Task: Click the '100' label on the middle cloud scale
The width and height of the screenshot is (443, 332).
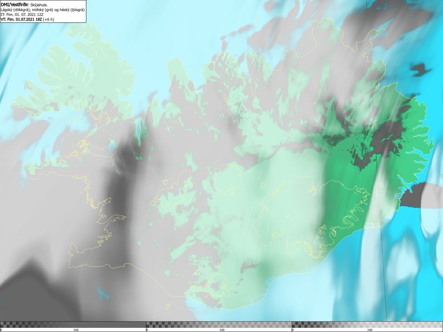Action: pyautogui.click(x=222, y=330)
